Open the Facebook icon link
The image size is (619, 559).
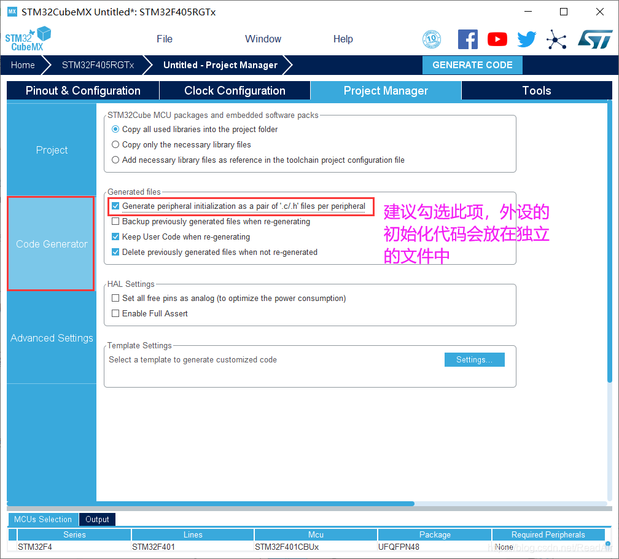[x=468, y=39]
